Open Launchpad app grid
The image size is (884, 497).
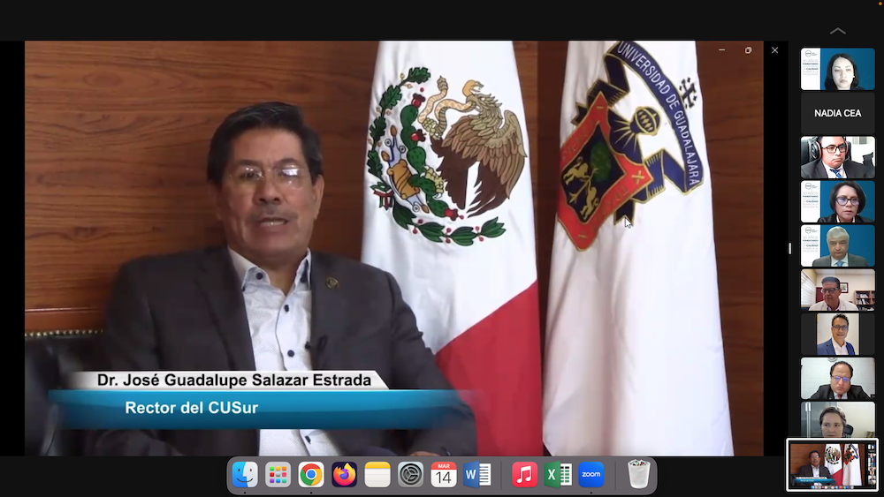(x=278, y=475)
